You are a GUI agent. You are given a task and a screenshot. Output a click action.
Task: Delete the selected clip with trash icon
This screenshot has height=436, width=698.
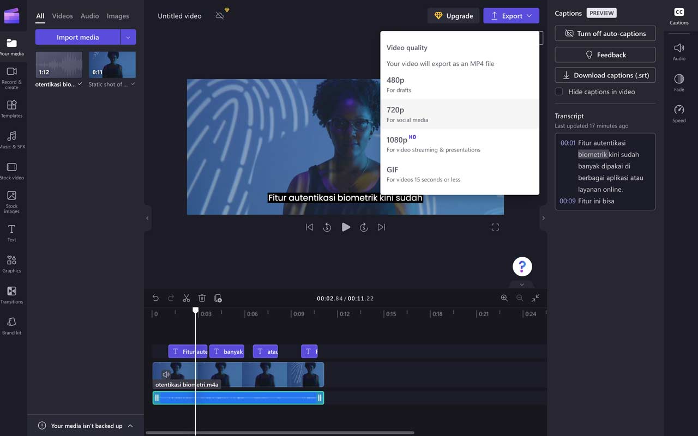click(x=202, y=298)
